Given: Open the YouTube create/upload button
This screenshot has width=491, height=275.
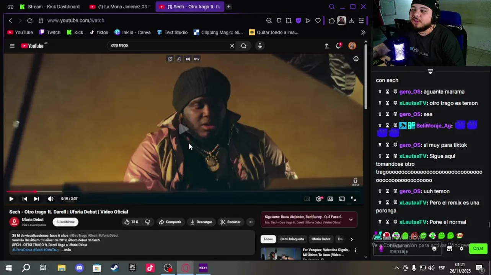Looking at the screenshot, I should pyautogui.click(x=326, y=46).
